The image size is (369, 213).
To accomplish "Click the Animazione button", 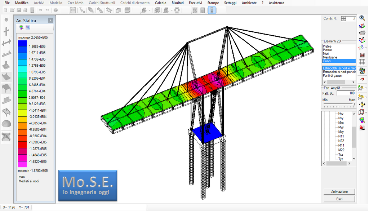I will (339, 192).
